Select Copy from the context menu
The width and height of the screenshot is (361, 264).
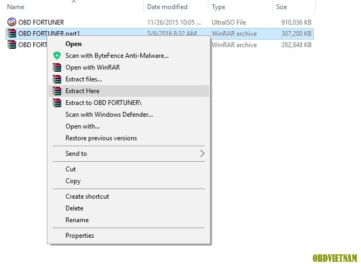[73, 181]
